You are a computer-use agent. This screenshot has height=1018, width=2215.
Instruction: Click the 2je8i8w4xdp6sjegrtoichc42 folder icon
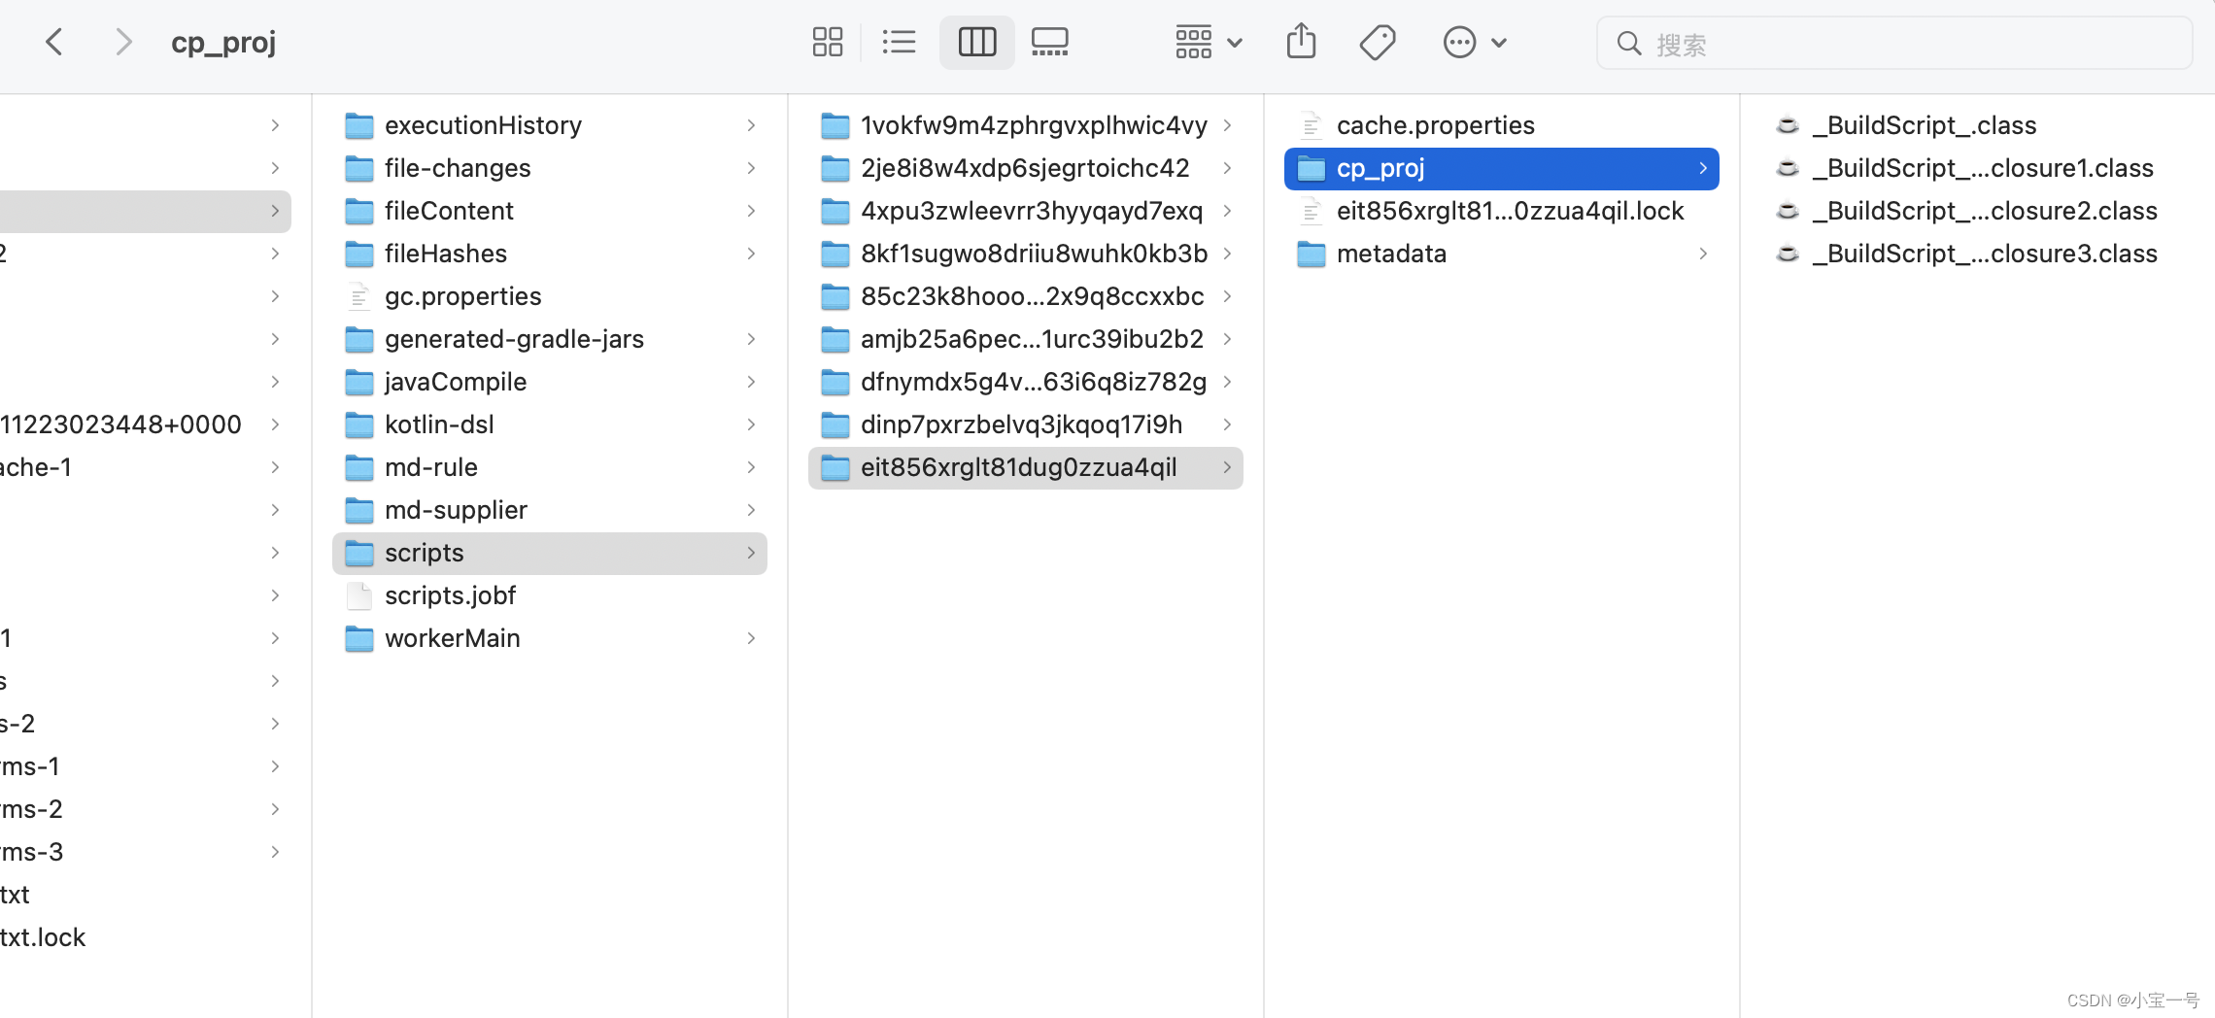click(835, 169)
